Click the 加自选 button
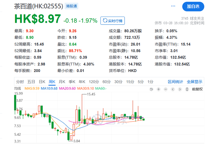 coord(193,7)
